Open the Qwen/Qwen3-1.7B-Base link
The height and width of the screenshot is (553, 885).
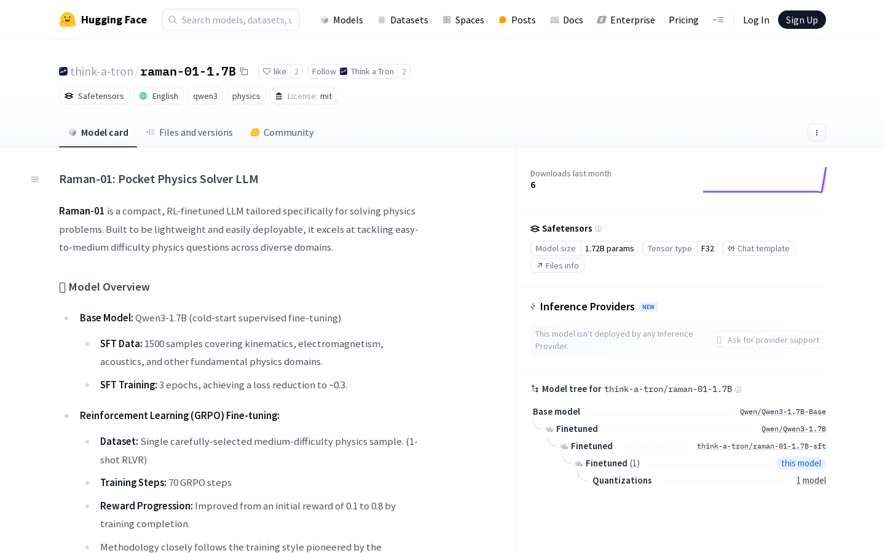pyautogui.click(x=782, y=412)
